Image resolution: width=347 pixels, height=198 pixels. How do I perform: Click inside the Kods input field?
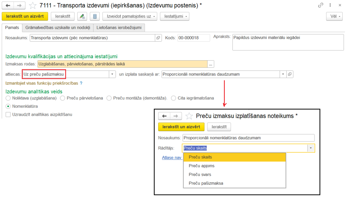[193, 38]
